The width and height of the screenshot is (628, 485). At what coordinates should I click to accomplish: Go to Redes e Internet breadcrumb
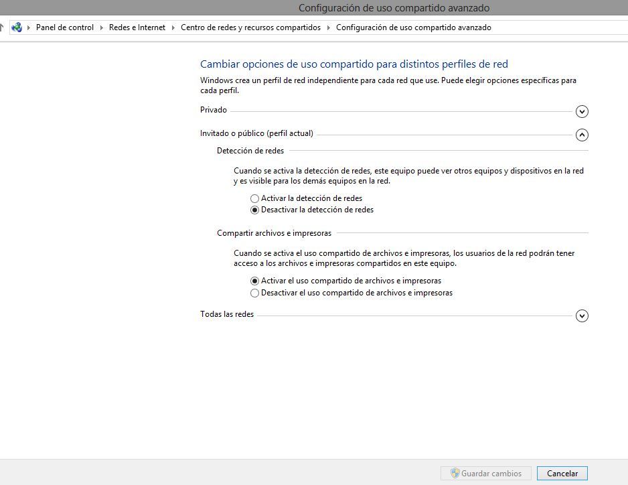pyautogui.click(x=137, y=27)
